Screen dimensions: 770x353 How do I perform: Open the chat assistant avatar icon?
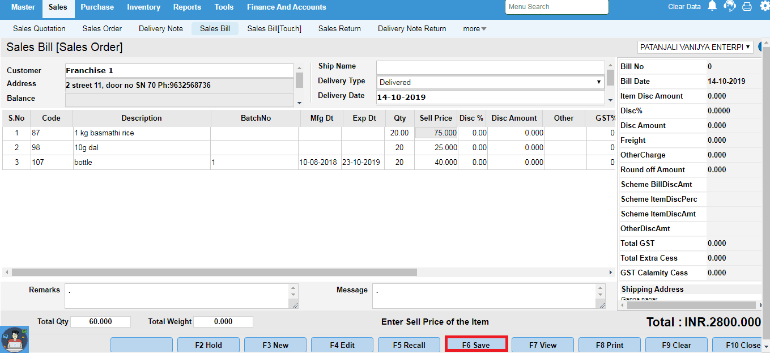coord(15,339)
